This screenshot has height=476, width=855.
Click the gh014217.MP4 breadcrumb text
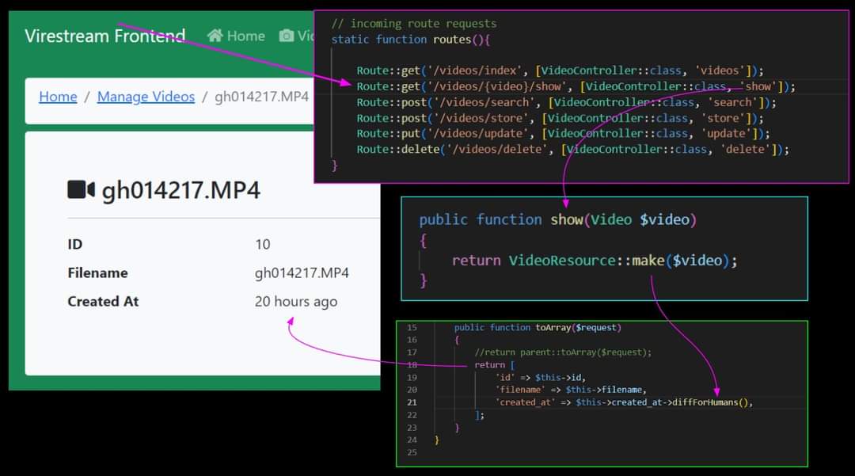pyautogui.click(x=262, y=97)
